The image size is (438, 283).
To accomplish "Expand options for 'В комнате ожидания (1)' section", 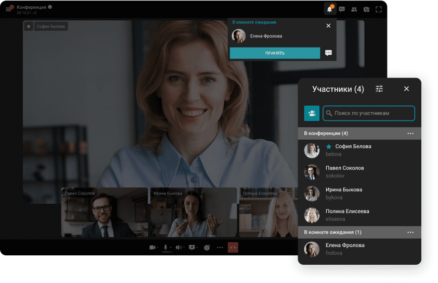I will pos(410,232).
